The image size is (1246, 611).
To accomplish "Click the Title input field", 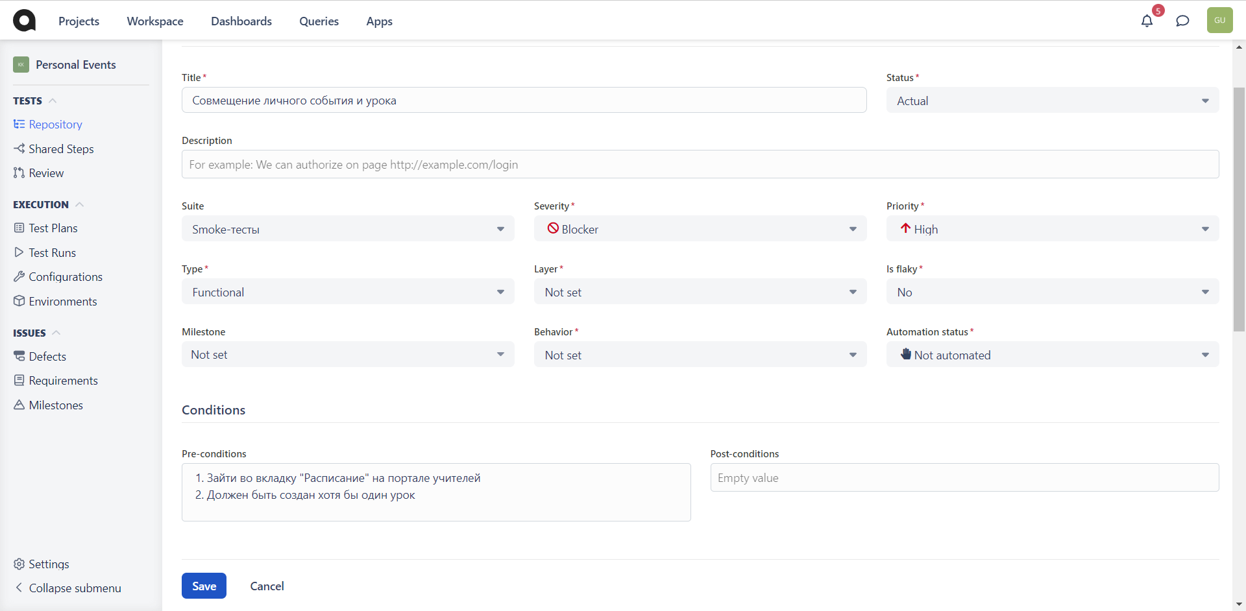I will point(524,100).
